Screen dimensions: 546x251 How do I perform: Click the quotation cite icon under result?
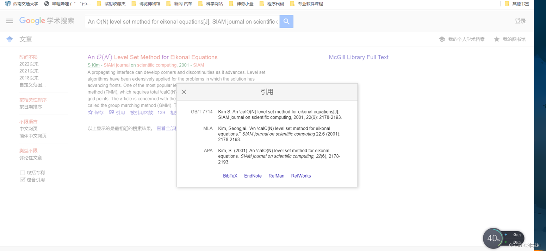point(111,112)
